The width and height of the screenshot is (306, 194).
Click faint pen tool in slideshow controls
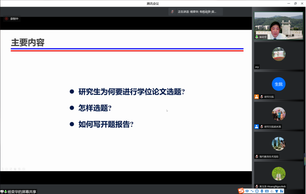(11, 169)
